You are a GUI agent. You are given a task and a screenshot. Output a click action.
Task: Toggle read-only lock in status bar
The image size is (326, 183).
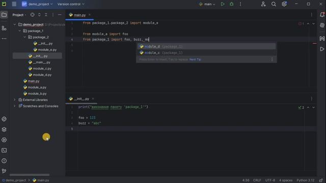[321, 180]
